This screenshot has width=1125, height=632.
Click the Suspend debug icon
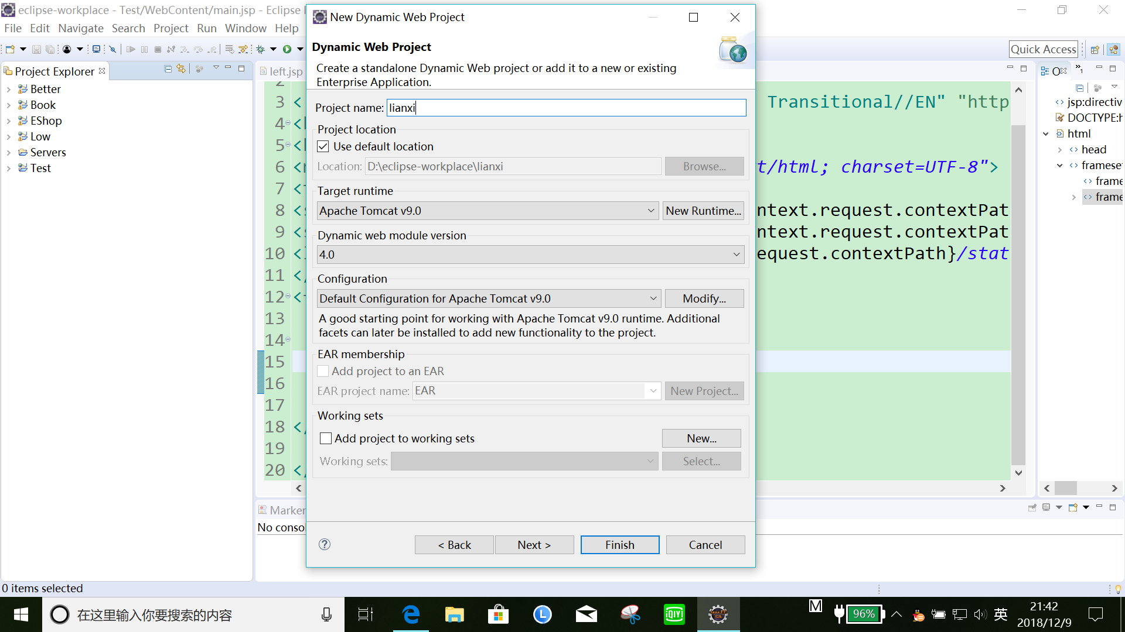145,50
